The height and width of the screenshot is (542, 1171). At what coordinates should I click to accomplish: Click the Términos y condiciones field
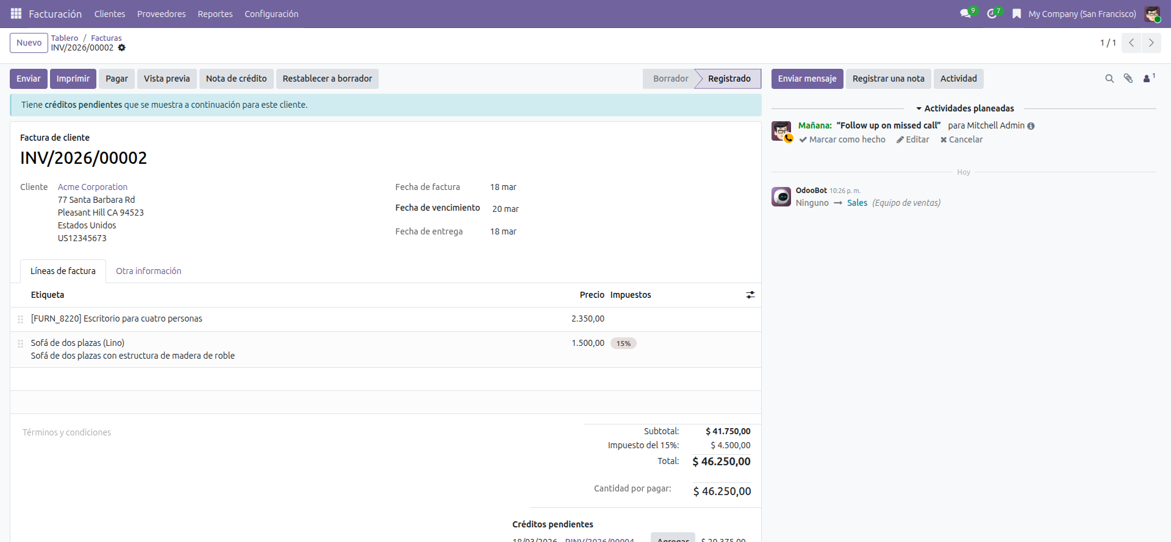click(67, 432)
